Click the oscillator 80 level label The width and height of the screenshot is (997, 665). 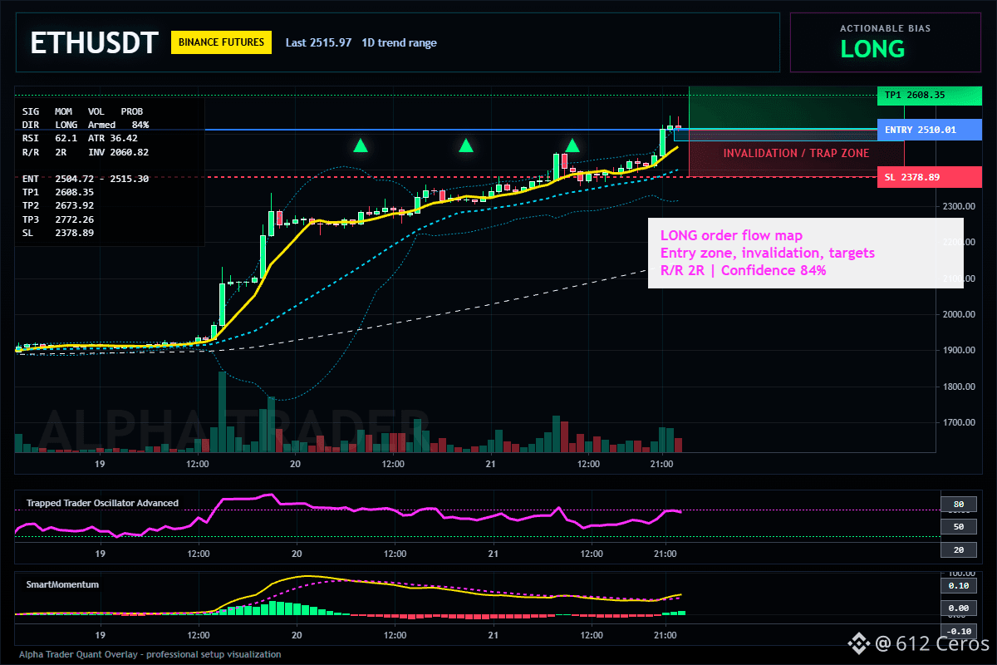pos(958,504)
